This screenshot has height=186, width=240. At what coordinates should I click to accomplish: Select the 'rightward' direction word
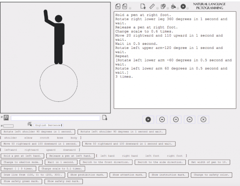click(x=31, y=150)
